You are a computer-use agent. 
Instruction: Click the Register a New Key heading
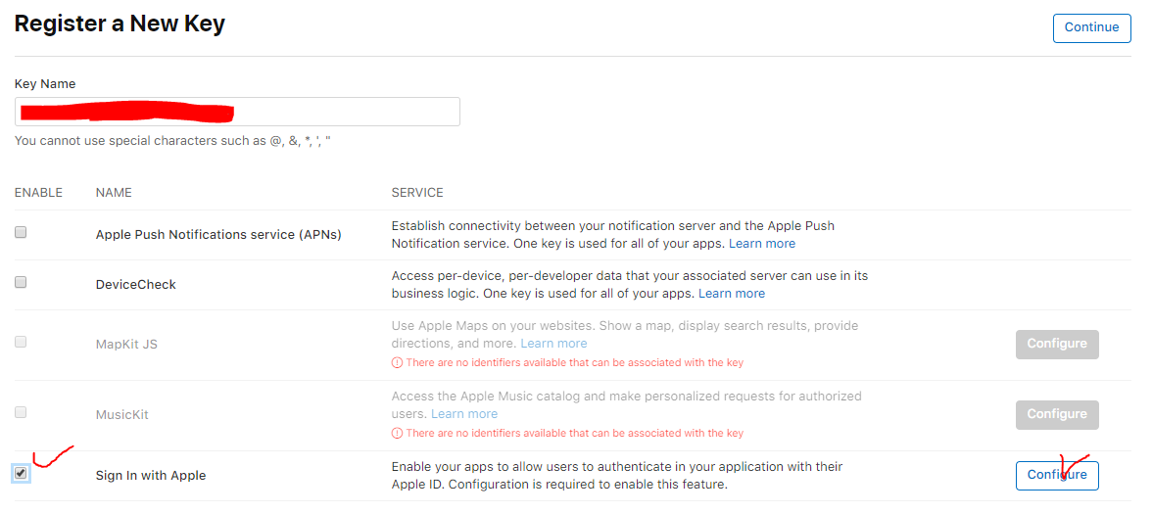[x=120, y=24]
